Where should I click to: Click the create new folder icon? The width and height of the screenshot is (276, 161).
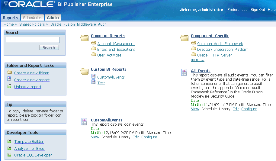point(9,72)
